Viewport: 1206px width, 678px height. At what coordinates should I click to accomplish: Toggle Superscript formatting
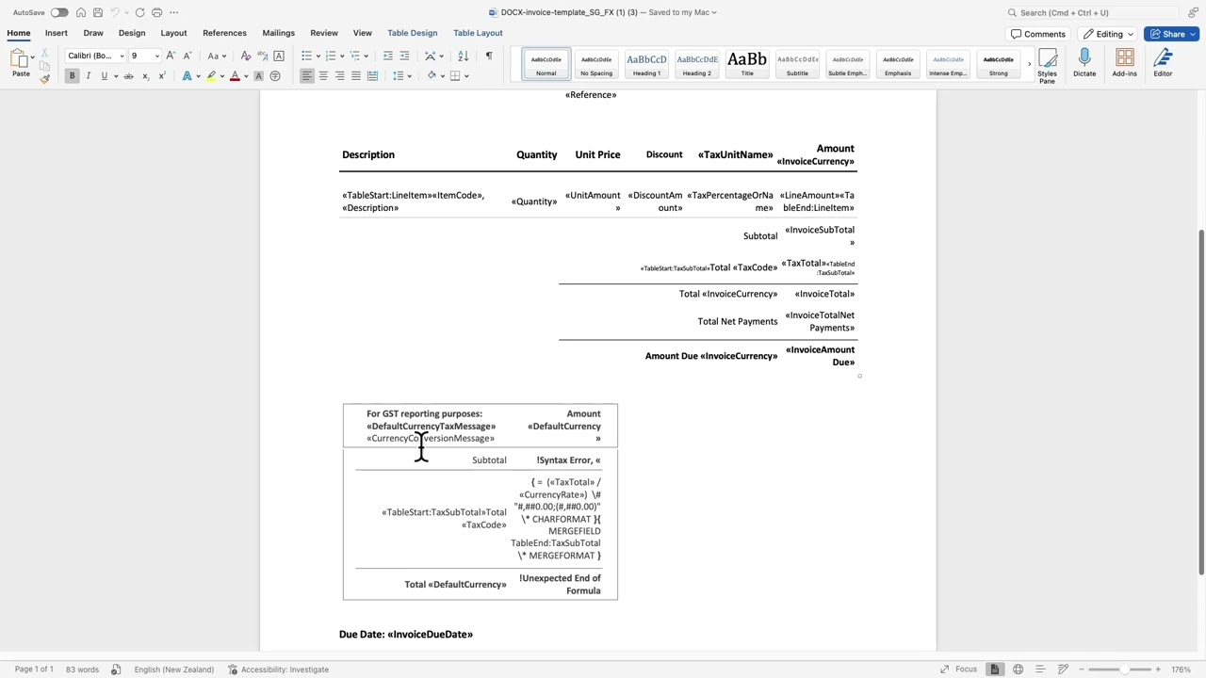click(x=161, y=75)
